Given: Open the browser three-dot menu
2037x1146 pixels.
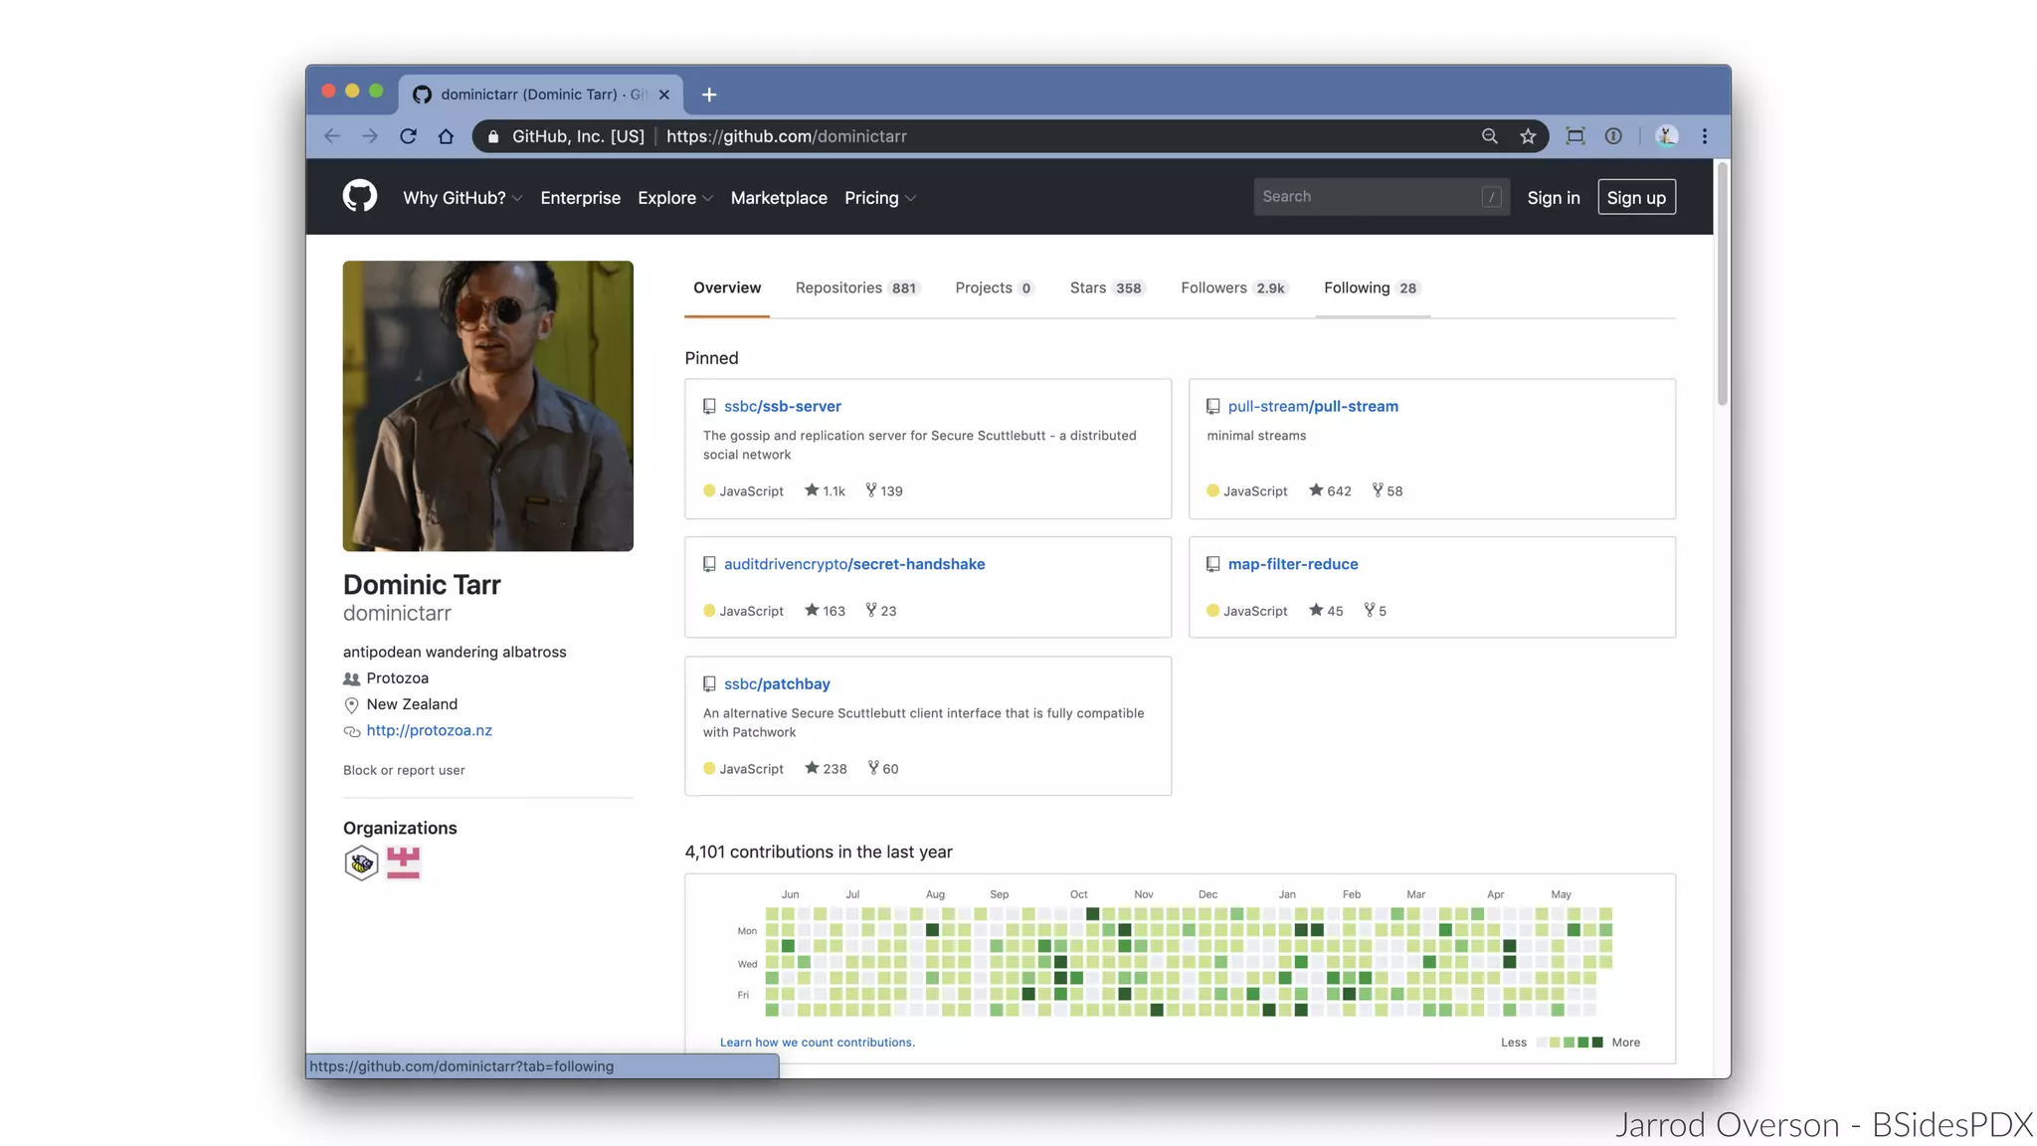Looking at the screenshot, I should coord(1705,136).
